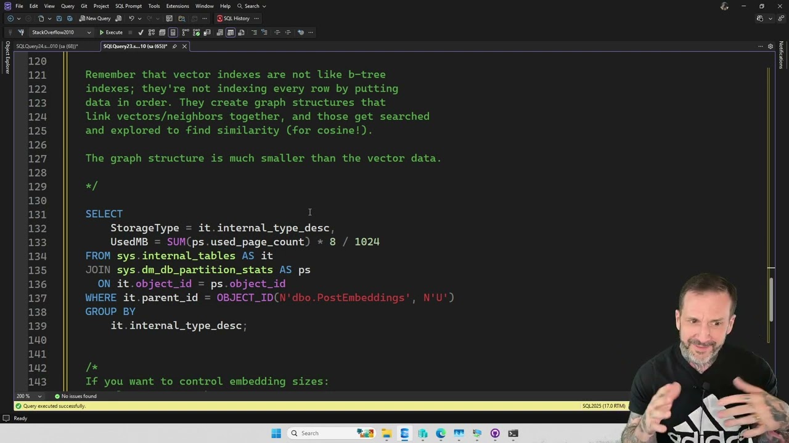Click the Change Connection icon

tap(21, 32)
